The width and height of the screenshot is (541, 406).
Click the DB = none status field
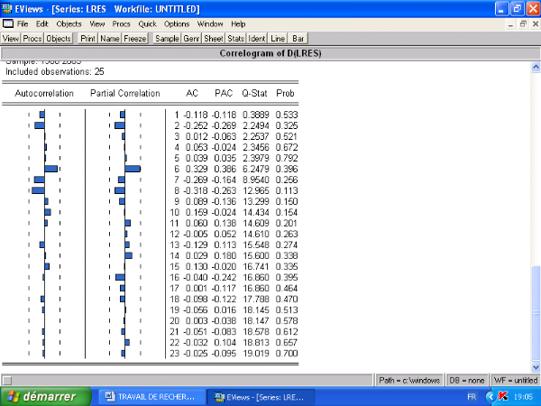[467, 380]
